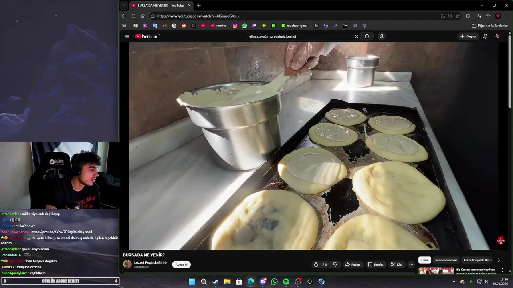The height and width of the screenshot is (288, 513).
Task: Open the WhatsApp bookmark icon
Action: [244, 26]
